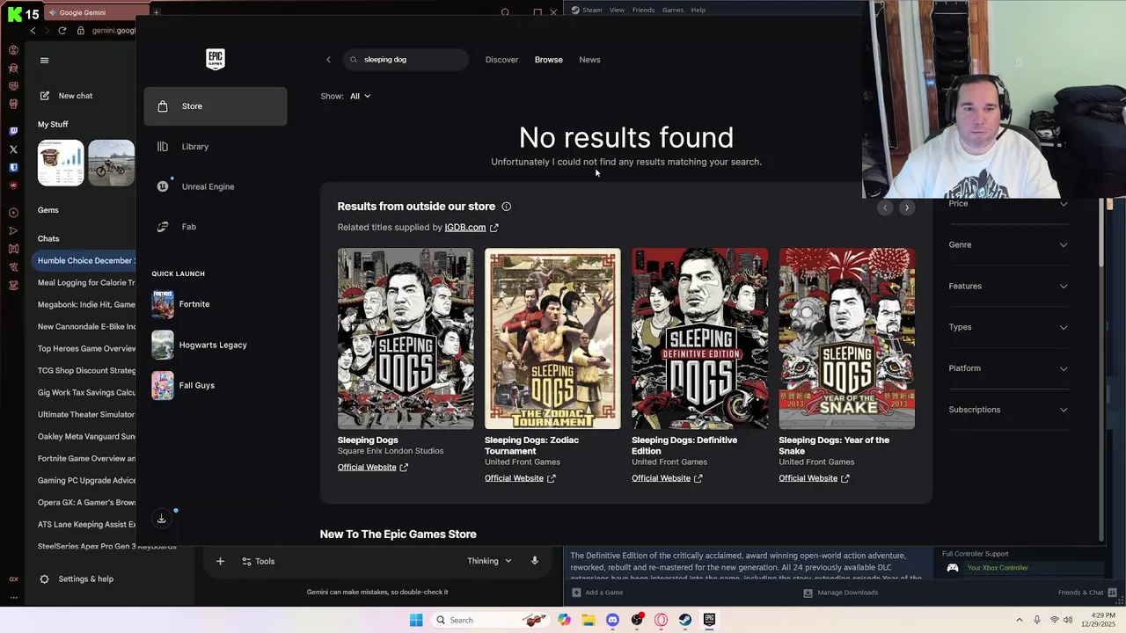Expand the Features filter

click(x=1008, y=287)
